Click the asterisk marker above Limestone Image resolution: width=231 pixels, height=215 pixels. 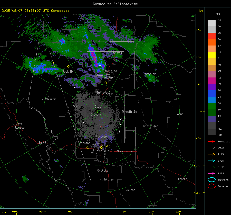tap(49, 96)
